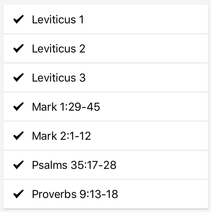211x212 pixels.
Task: Click the checkmark icon for Mark 1:29-45
Action: pyautogui.click(x=18, y=107)
